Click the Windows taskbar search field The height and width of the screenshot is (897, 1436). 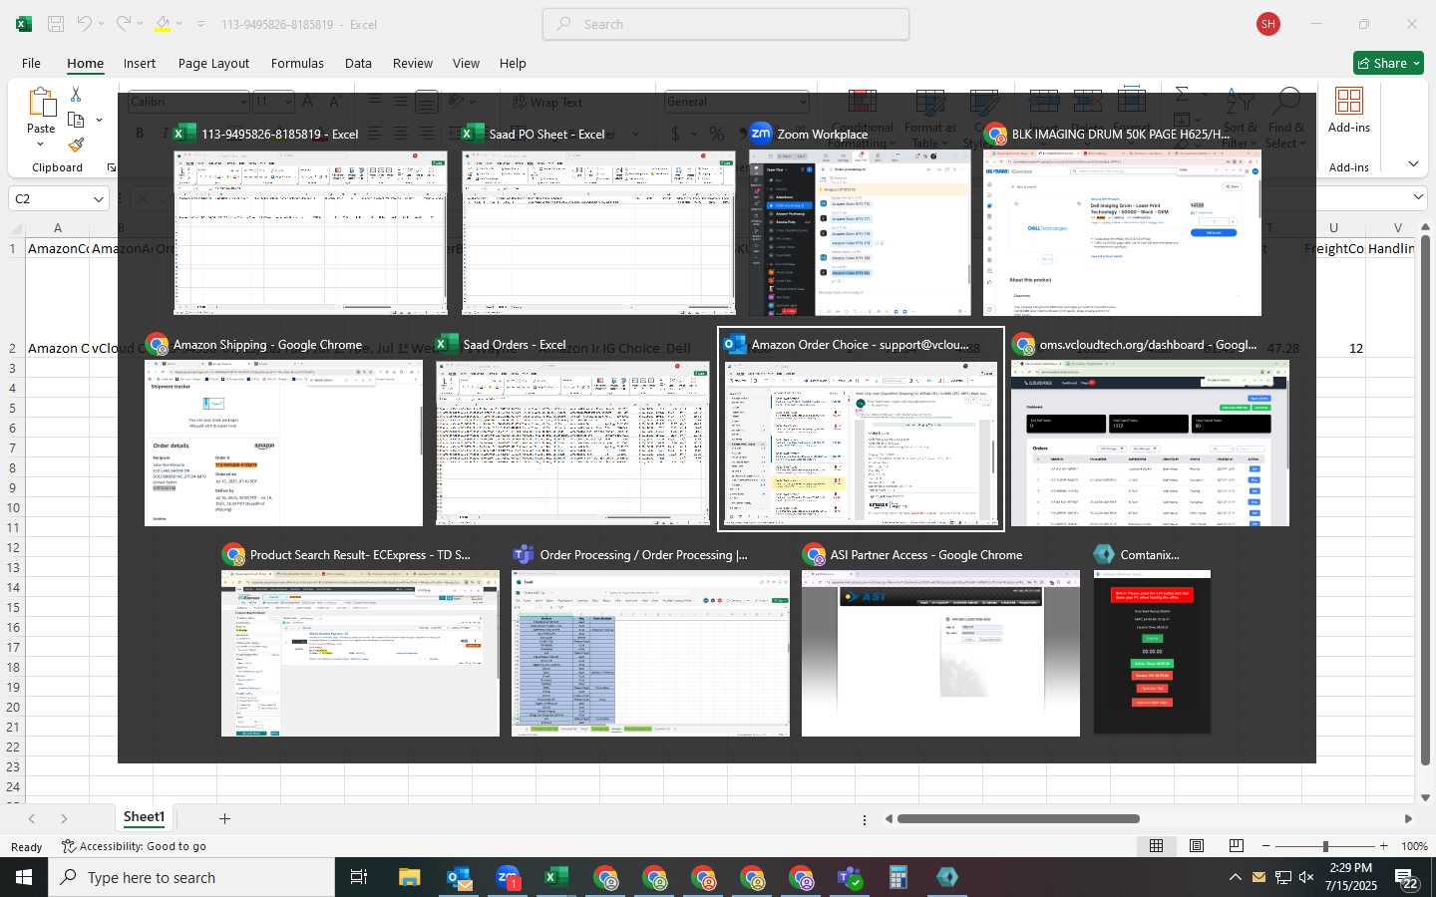pyautogui.click(x=191, y=877)
